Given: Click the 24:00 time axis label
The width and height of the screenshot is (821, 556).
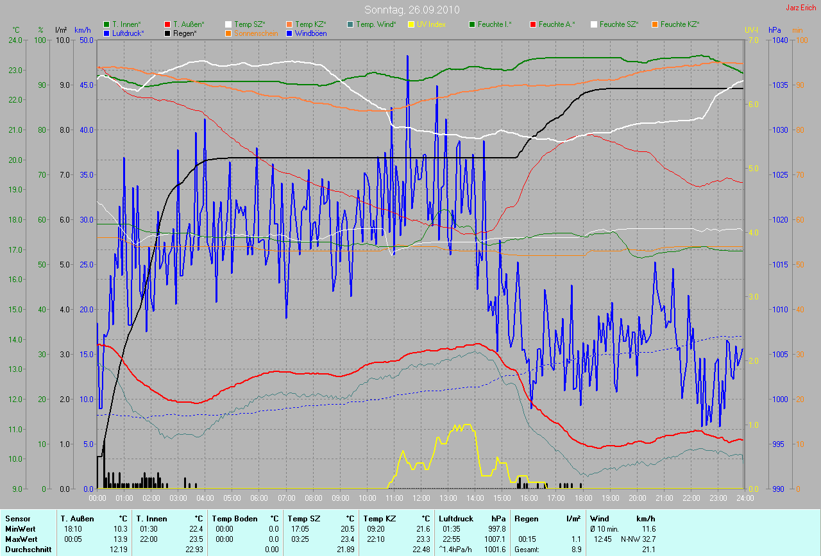Looking at the screenshot, I should point(745,498).
